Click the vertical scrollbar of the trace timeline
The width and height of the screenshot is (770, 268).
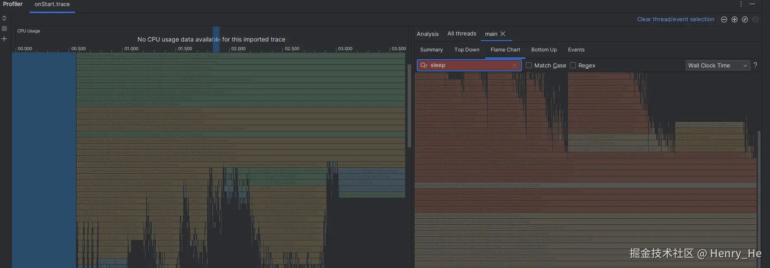pyautogui.click(x=409, y=106)
